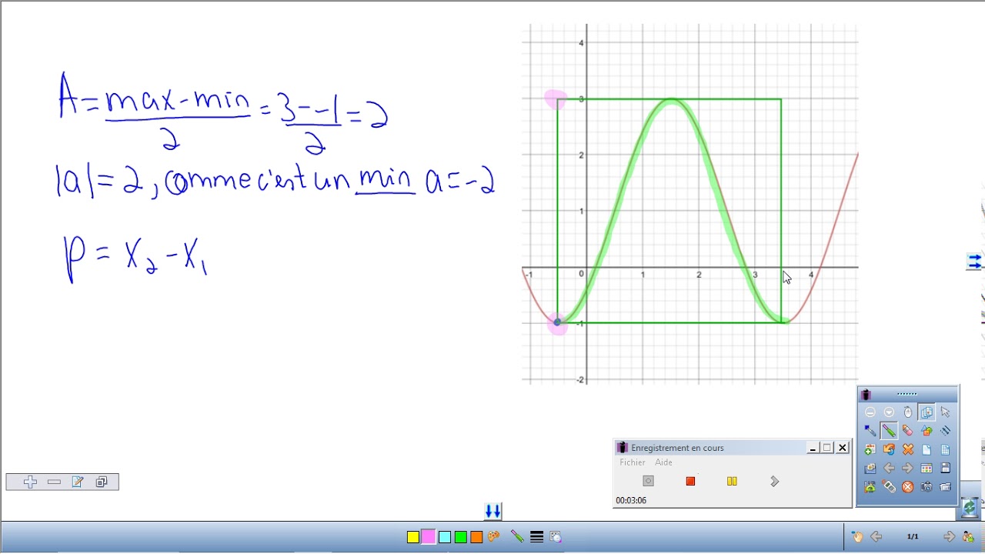Open the page sorter colored grid icon
The image size is (985, 554).
click(x=927, y=468)
